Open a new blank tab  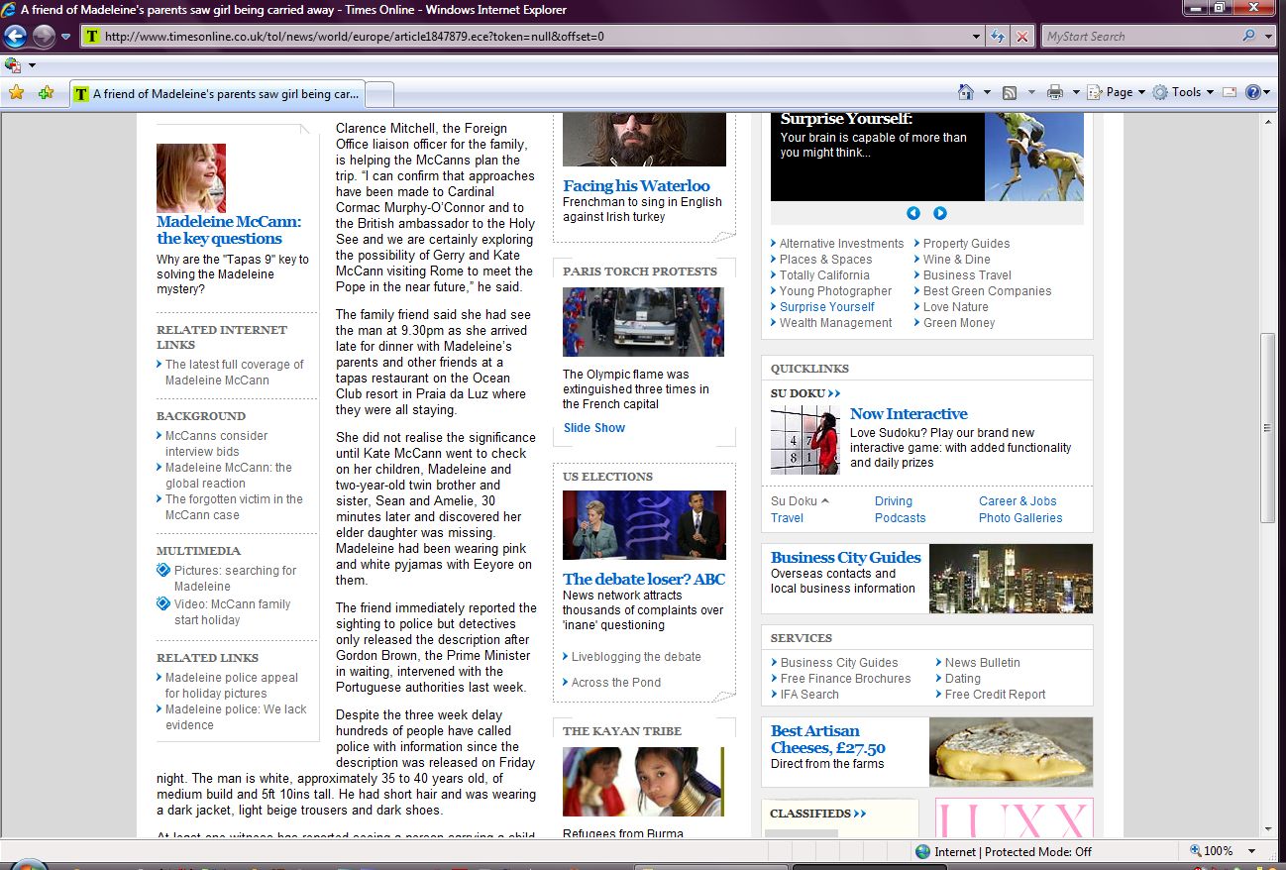click(380, 94)
